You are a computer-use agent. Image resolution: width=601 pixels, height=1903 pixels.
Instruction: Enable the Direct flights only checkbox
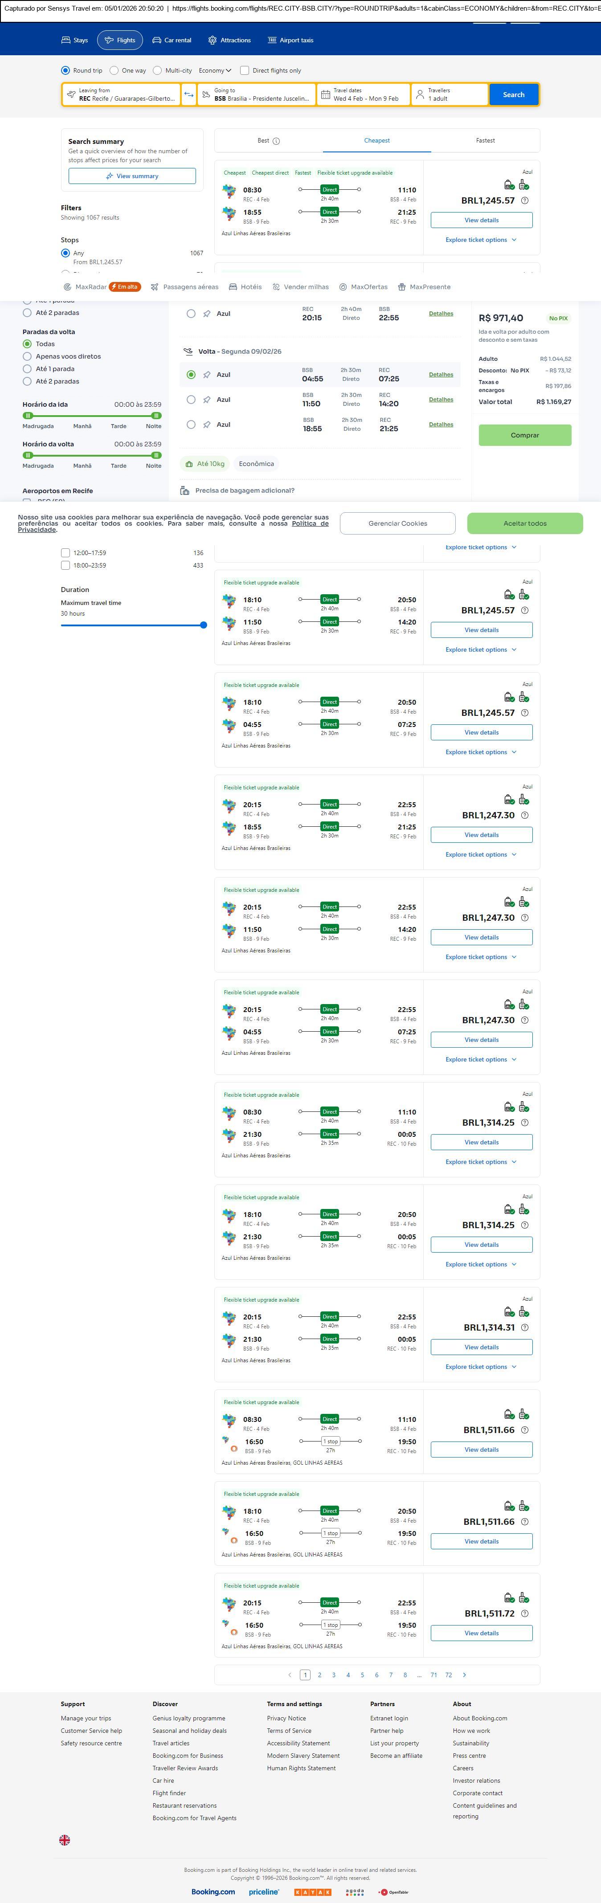tap(245, 71)
